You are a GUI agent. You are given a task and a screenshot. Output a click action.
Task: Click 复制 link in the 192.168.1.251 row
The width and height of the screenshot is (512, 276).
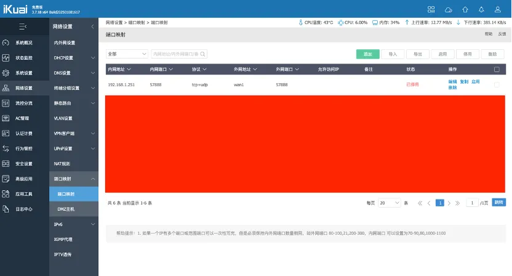[x=464, y=82]
